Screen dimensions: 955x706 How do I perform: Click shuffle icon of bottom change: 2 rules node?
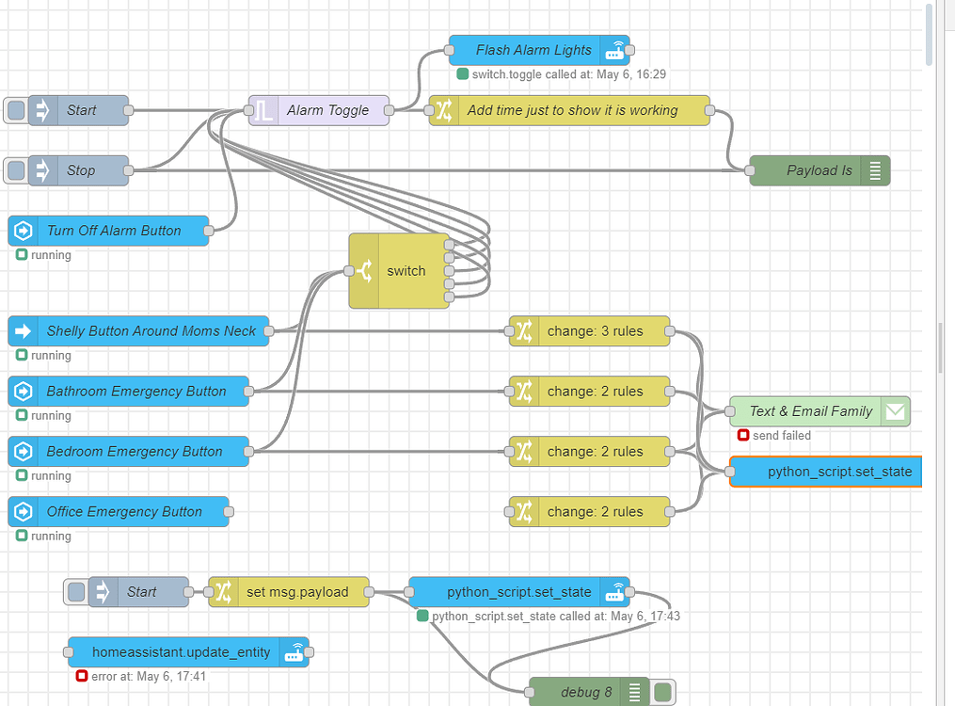click(x=524, y=512)
